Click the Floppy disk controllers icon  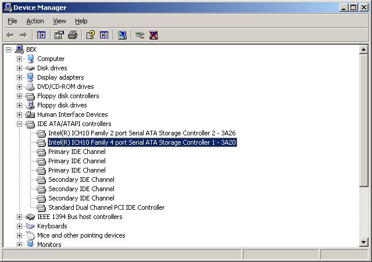coord(30,96)
